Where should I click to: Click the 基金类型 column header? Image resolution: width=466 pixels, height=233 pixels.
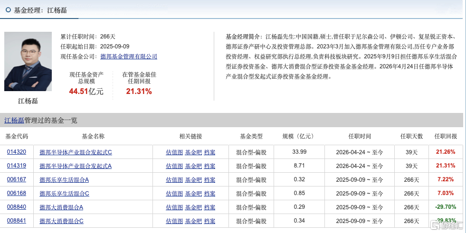251,136
